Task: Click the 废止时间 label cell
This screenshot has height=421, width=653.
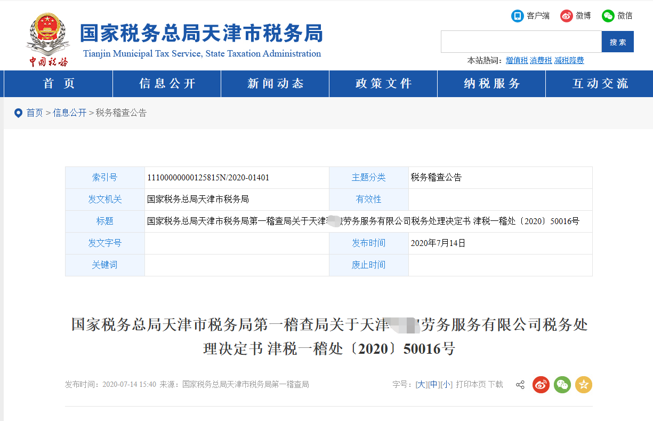Action: (369, 265)
